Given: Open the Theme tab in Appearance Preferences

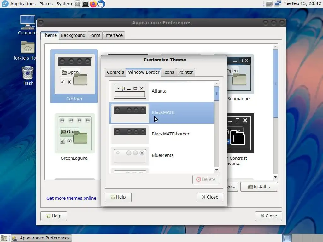Looking at the screenshot, I should point(50,35).
